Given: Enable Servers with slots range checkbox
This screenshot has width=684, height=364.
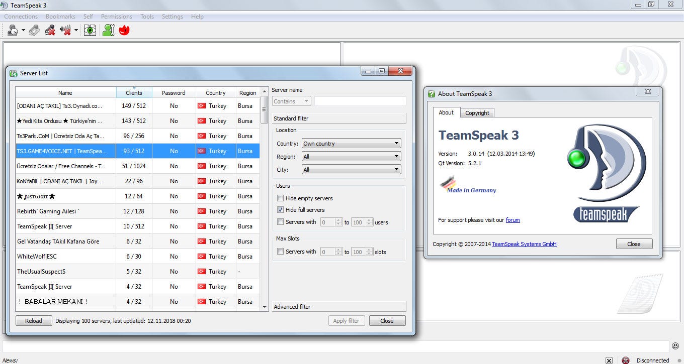Looking at the screenshot, I should pos(281,252).
